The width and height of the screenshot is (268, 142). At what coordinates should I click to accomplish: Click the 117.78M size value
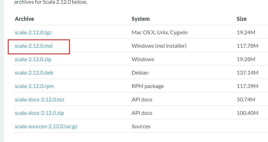tap(247, 46)
